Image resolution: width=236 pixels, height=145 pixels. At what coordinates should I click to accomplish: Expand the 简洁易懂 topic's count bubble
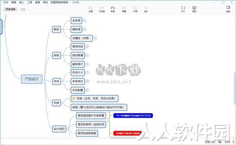point(87,55)
